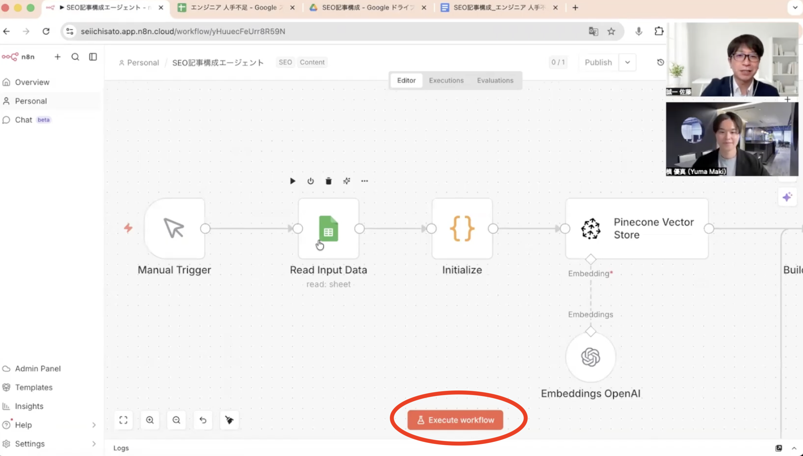803x456 pixels.
Task: Click Execute workflow button
Action: click(x=455, y=420)
